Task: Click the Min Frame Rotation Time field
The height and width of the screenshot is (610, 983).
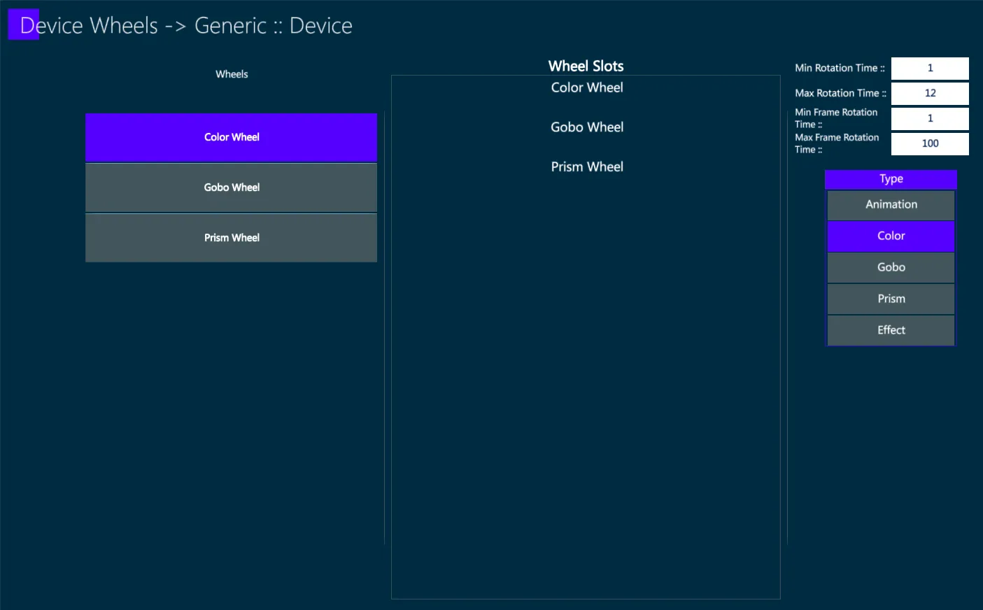Action: coord(930,118)
